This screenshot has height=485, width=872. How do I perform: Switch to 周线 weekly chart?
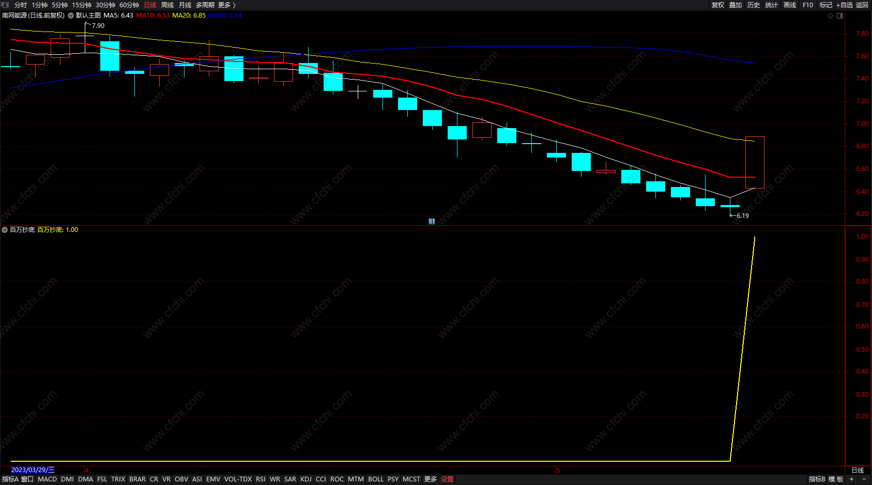[167, 5]
